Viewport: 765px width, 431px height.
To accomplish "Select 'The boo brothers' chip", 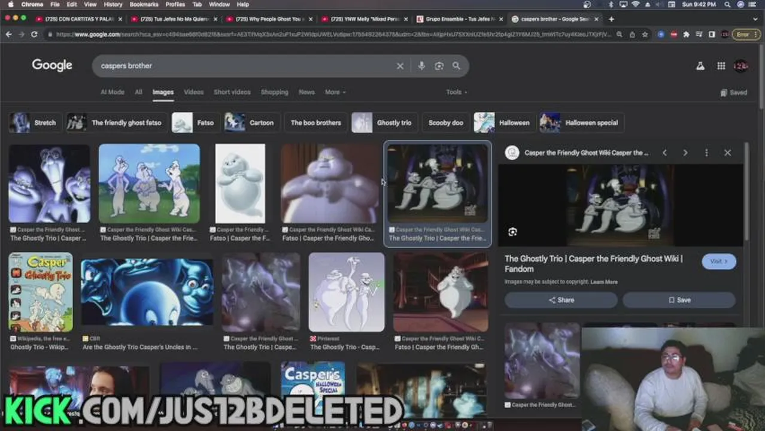I will coord(315,123).
